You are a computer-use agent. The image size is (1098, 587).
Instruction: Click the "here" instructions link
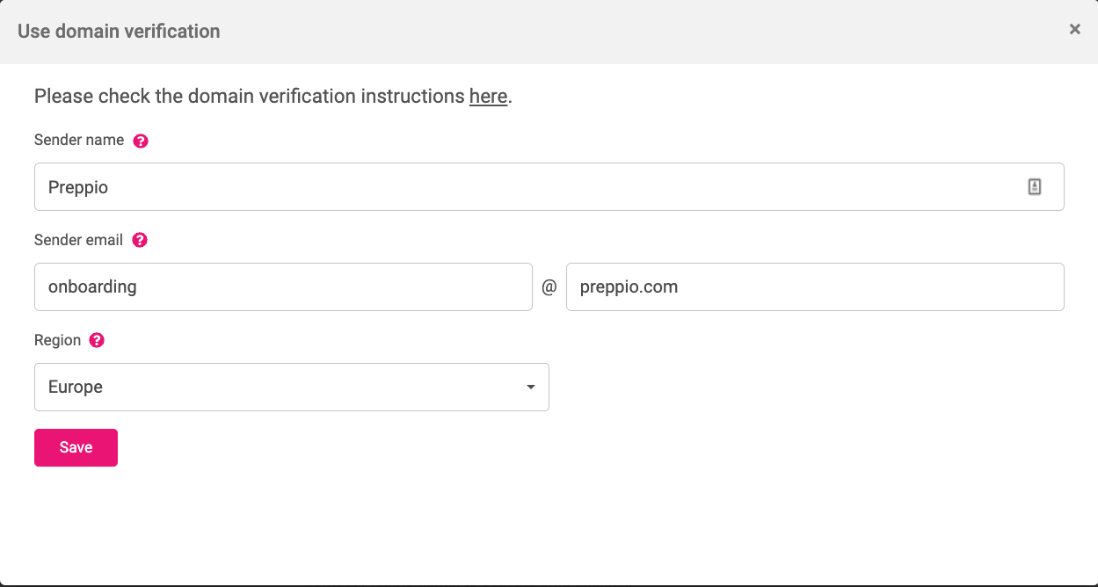click(x=488, y=97)
